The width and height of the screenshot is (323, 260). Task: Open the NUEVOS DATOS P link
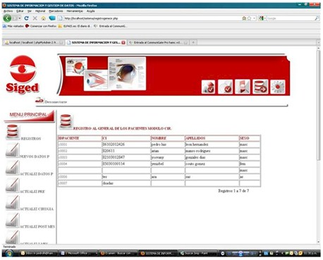click(35, 156)
